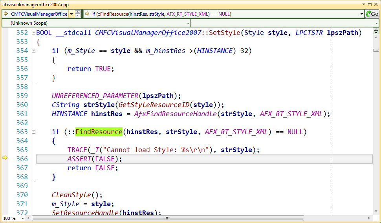Click the Go button

pos(372,14)
